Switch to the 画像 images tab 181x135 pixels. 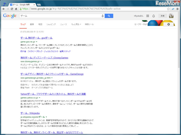pos(32,24)
